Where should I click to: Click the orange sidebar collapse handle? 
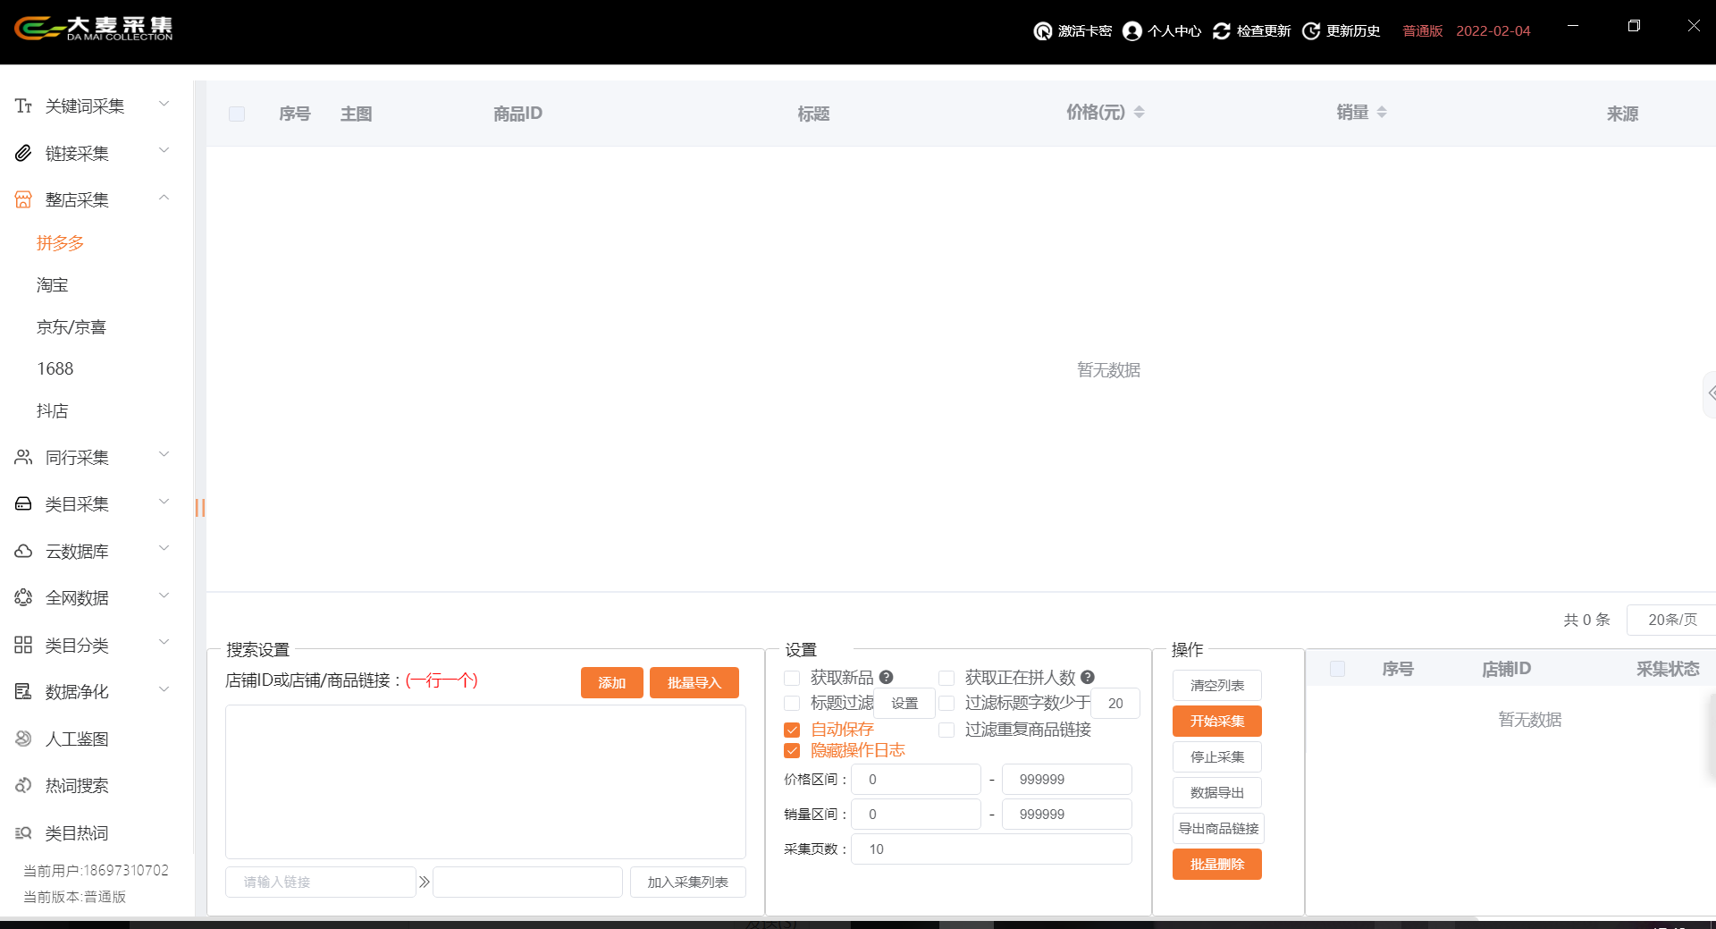[200, 508]
